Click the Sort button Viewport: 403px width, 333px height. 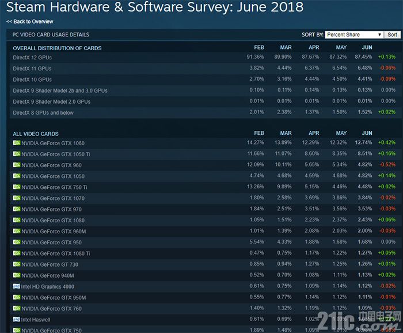392,35
